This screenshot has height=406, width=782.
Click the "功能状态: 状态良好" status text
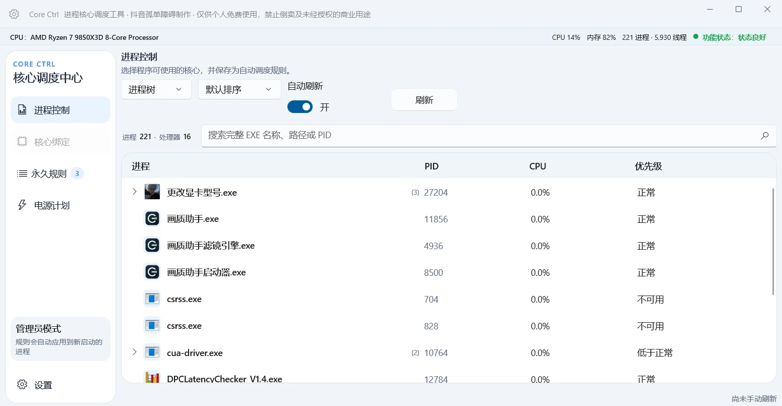pyautogui.click(x=734, y=37)
